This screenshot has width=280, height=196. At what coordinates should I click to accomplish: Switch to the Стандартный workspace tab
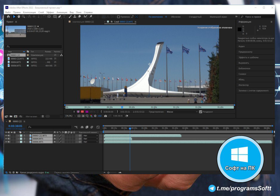point(195,17)
